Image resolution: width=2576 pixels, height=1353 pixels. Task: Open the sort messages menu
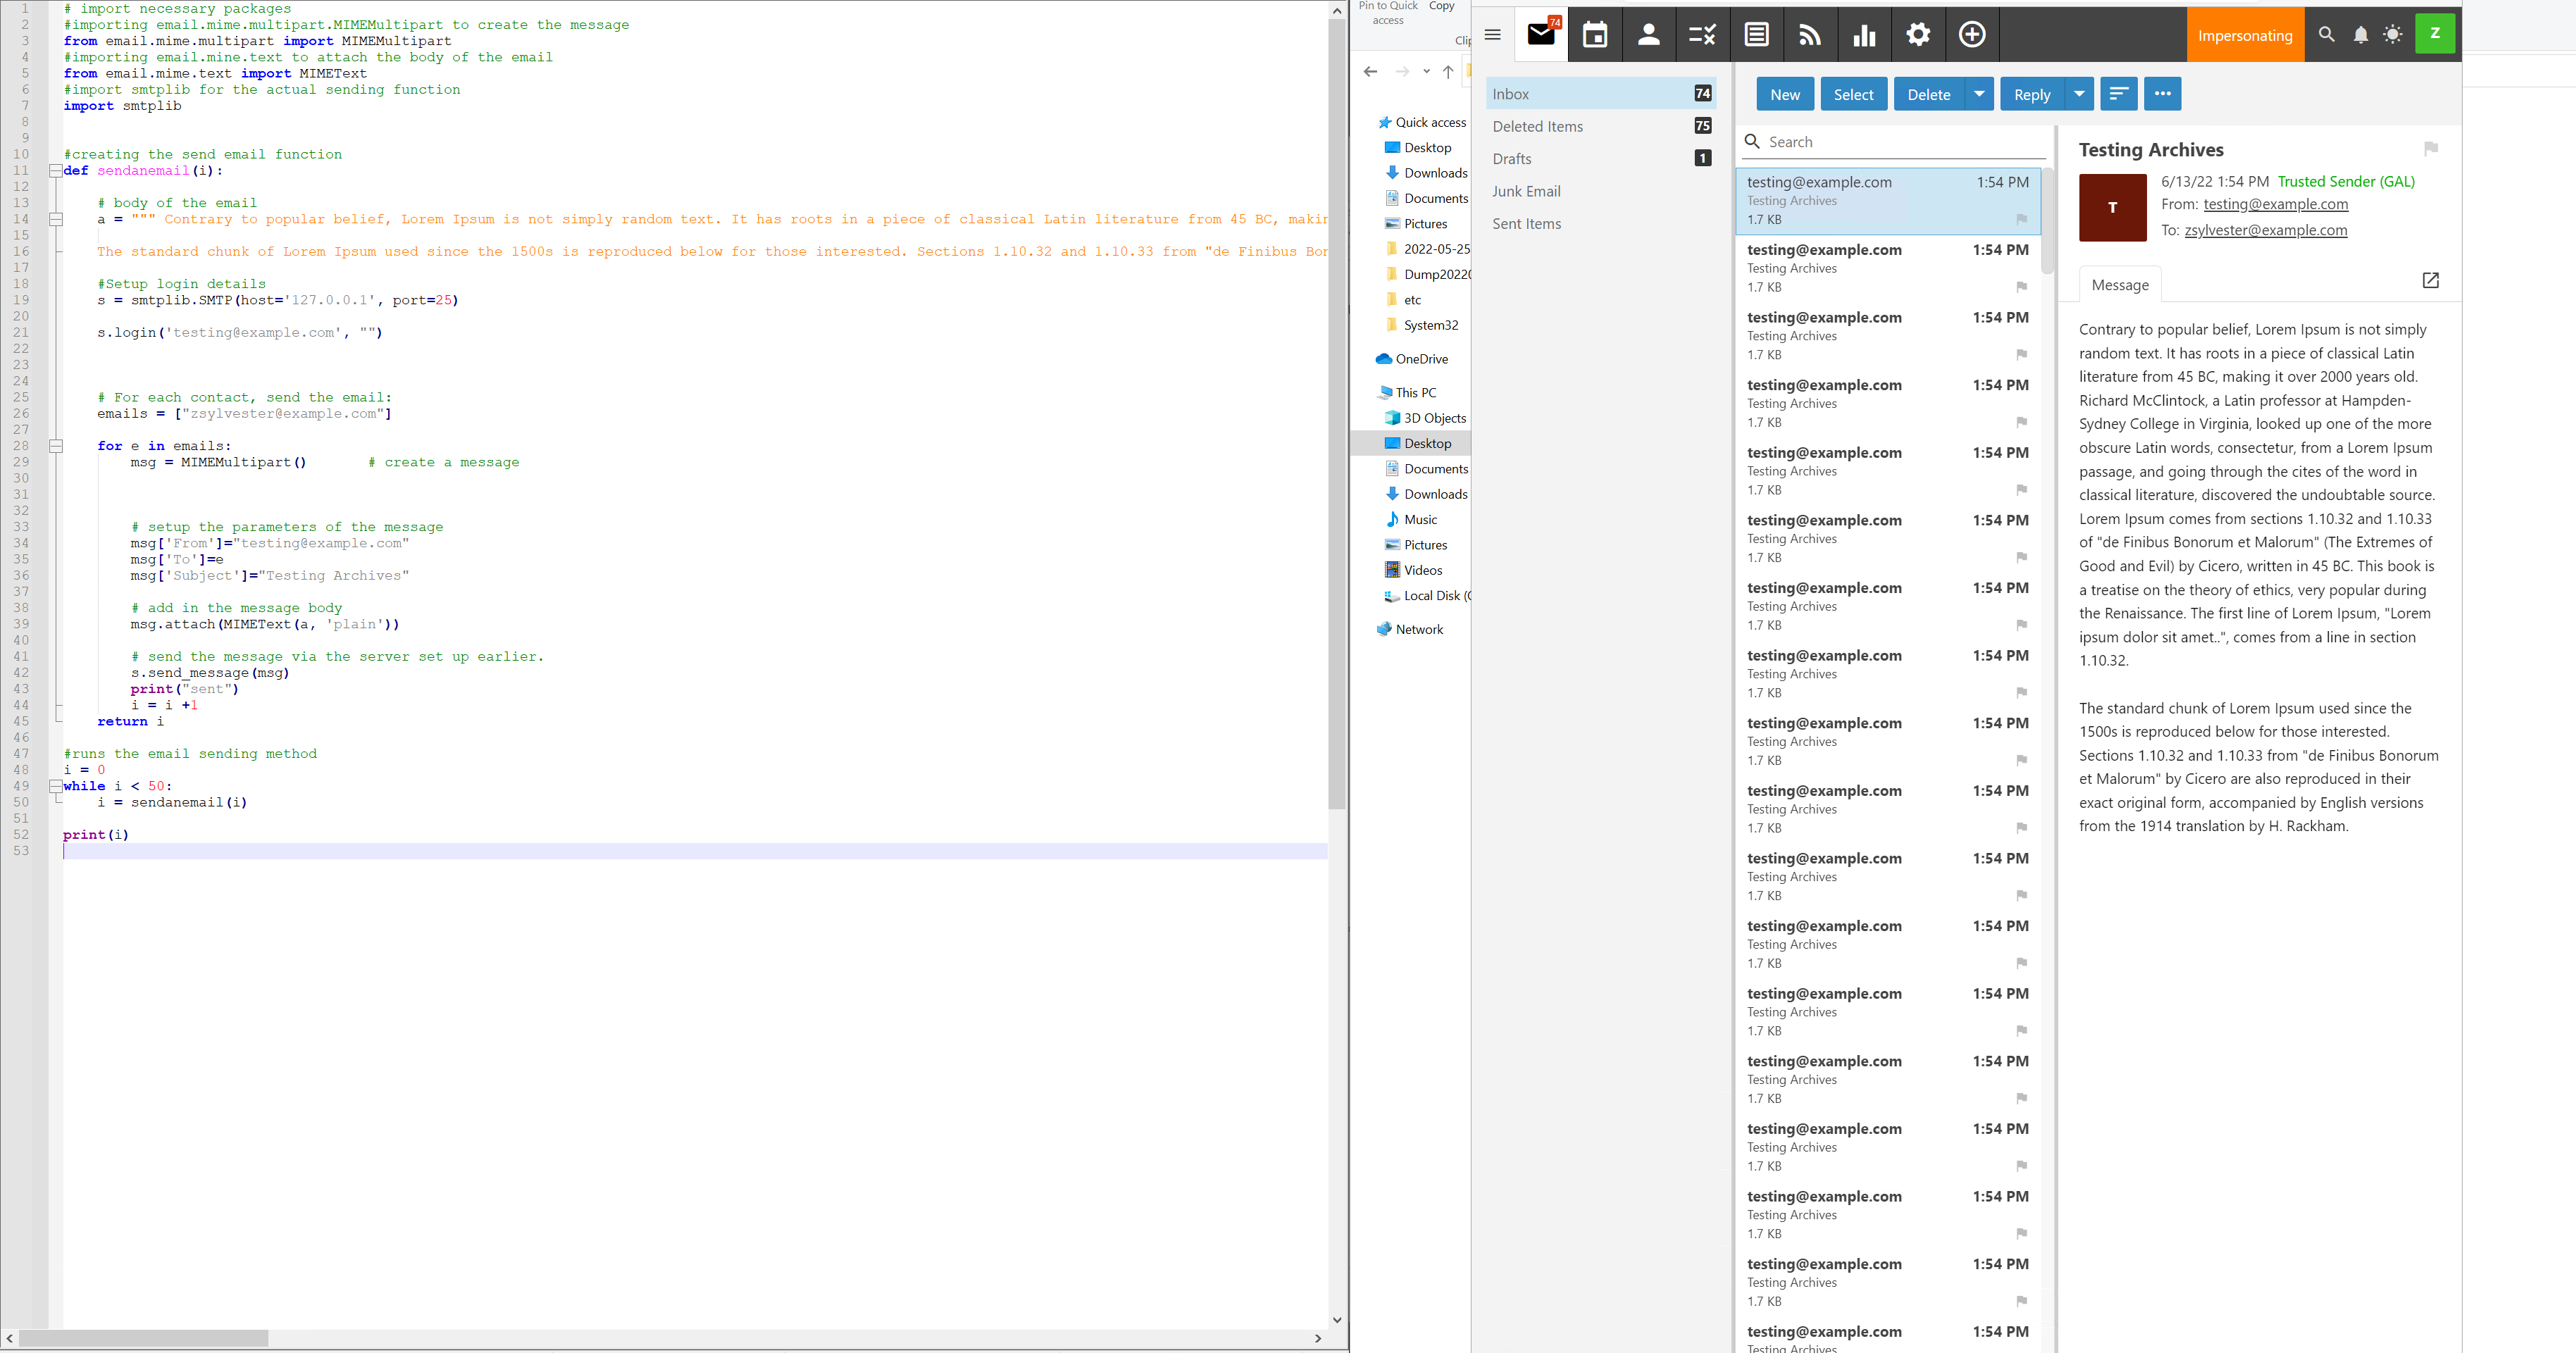[2118, 94]
